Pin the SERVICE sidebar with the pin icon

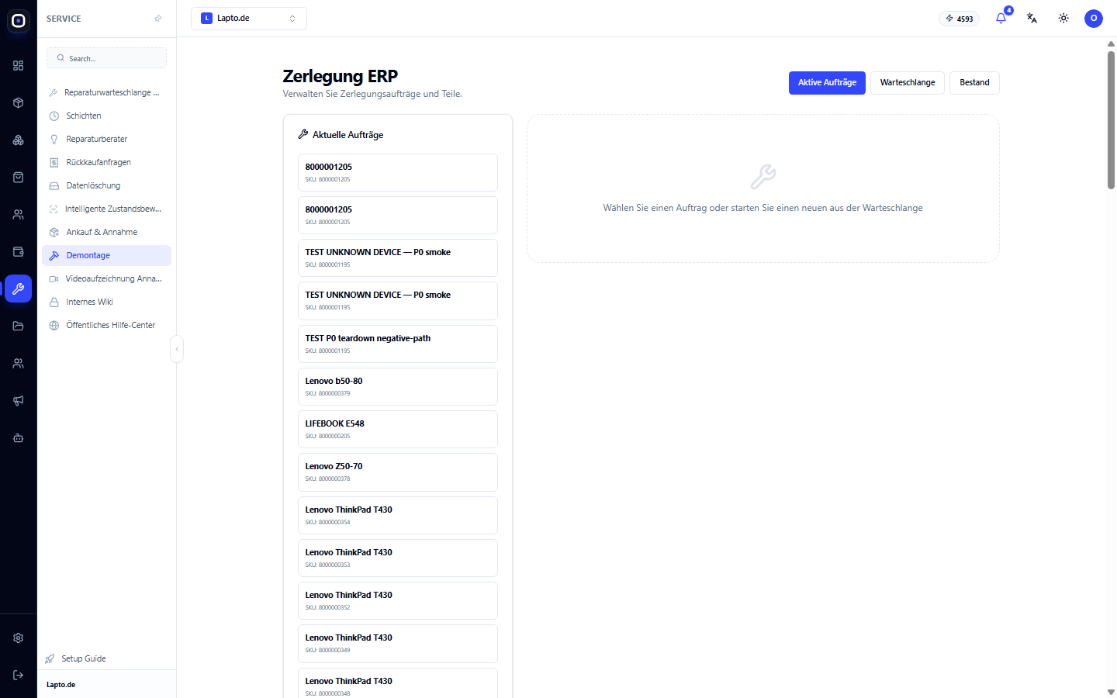click(158, 19)
